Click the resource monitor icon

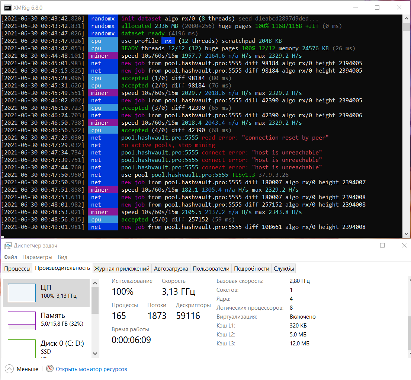pos(50,369)
